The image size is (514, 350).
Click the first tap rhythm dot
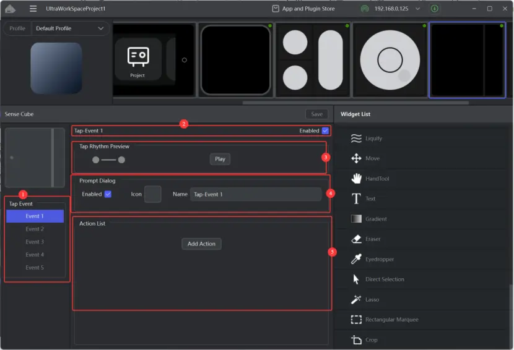coord(96,160)
